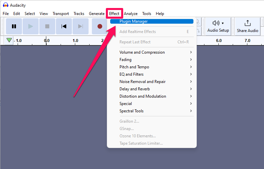Click Repeat Last Effect entry

pos(152,42)
